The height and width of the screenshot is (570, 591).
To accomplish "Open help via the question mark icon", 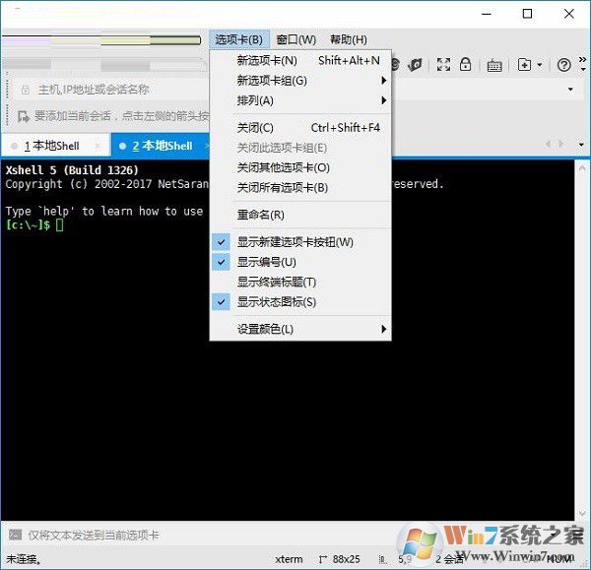I will (563, 65).
